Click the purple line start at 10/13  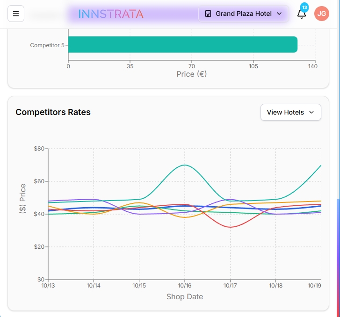coord(50,201)
